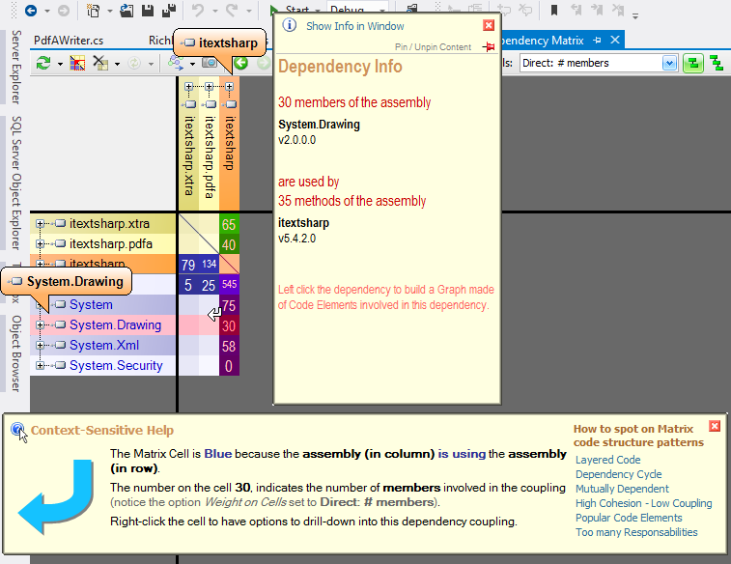Select the System row in the matrix
This screenshot has width=731, height=564.
pyautogui.click(x=102, y=305)
